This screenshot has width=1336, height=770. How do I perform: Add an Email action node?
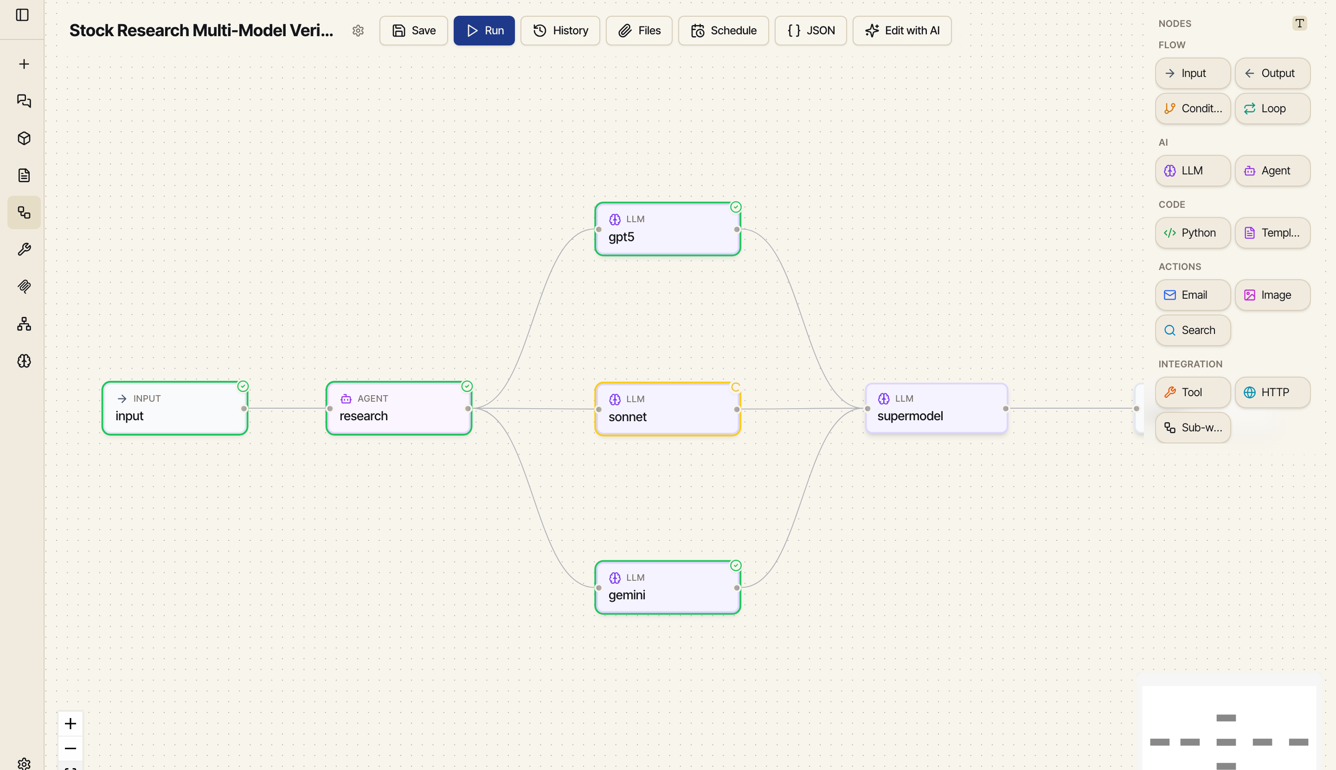(x=1193, y=295)
